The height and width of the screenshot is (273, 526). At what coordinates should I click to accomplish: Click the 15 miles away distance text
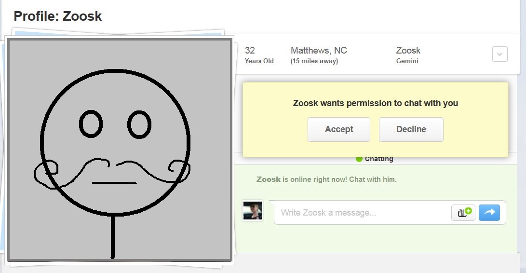(314, 61)
